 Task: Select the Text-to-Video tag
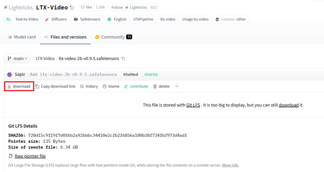[22, 19]
